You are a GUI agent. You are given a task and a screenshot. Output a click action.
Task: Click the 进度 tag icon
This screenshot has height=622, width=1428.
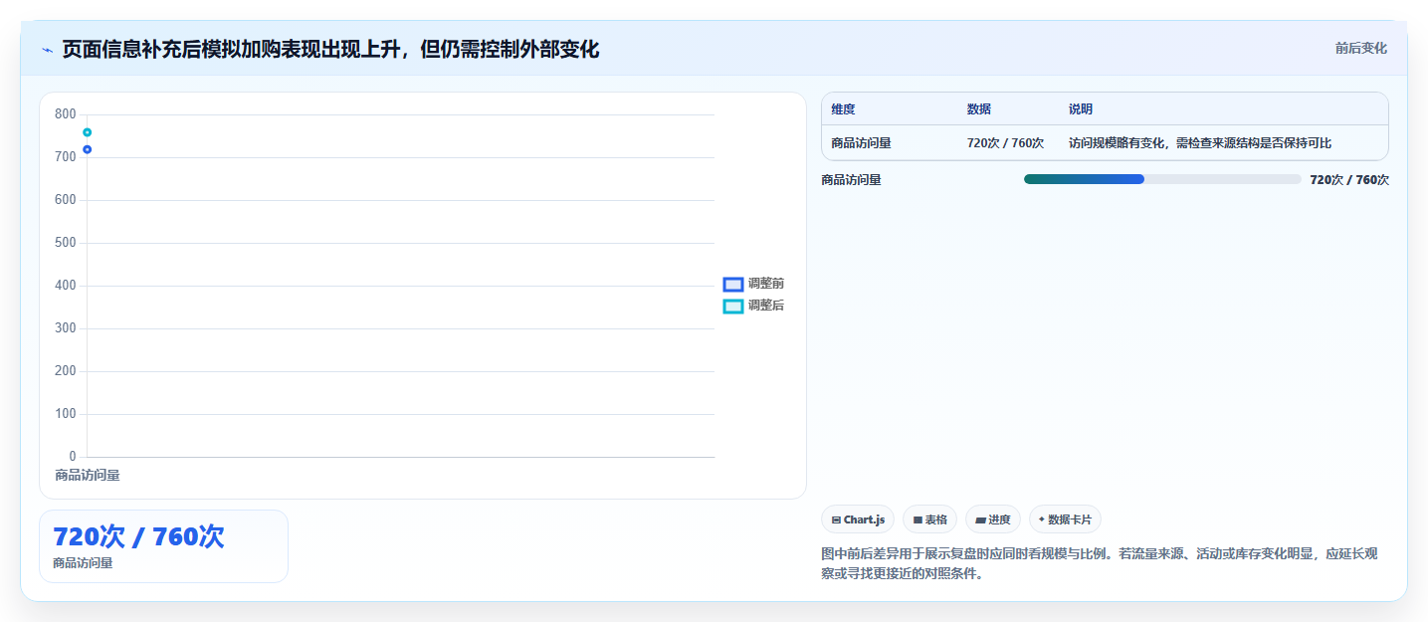(x=980, y=519)
